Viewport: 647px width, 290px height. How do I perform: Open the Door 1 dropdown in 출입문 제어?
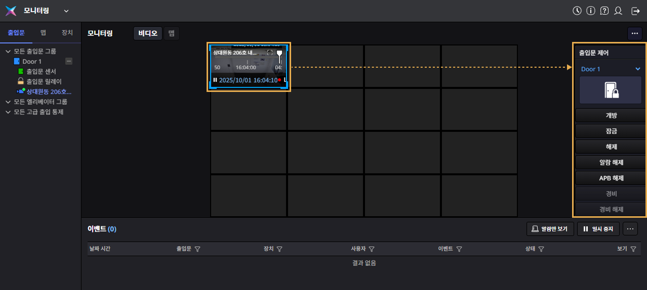[x=637, y=69]
